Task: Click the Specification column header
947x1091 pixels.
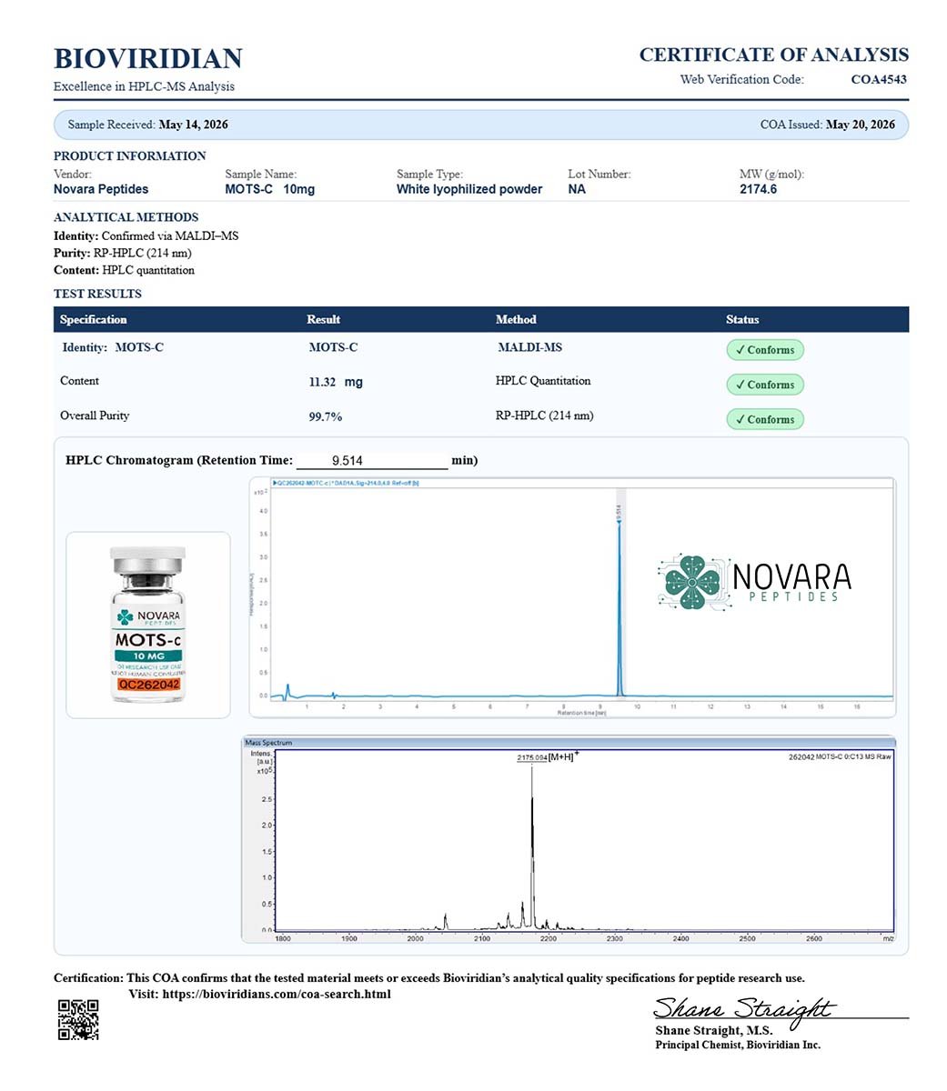Action: pyautogui.click(x=94, y=319)
